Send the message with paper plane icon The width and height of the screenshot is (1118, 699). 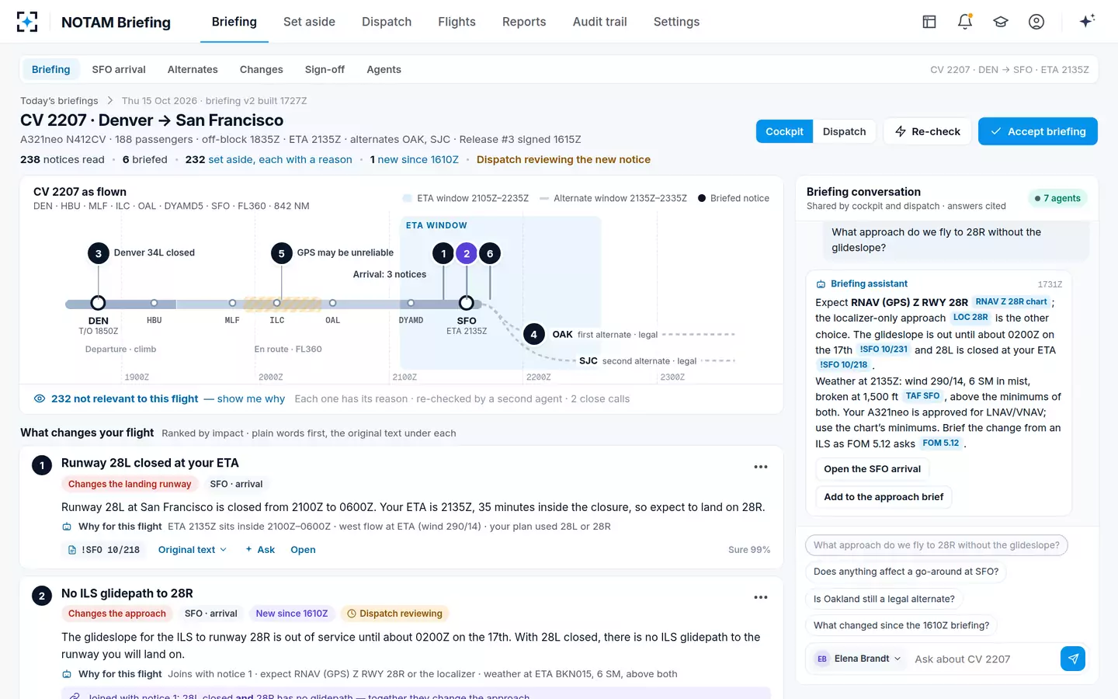(1073, 659)
